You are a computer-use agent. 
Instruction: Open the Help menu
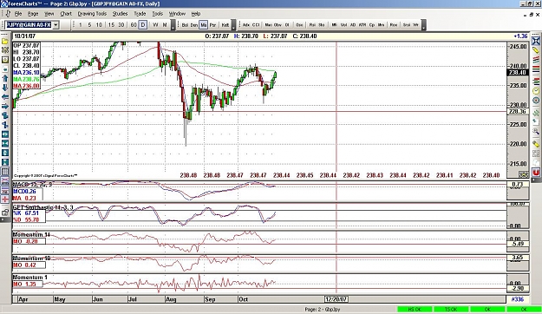click(196, 14)
